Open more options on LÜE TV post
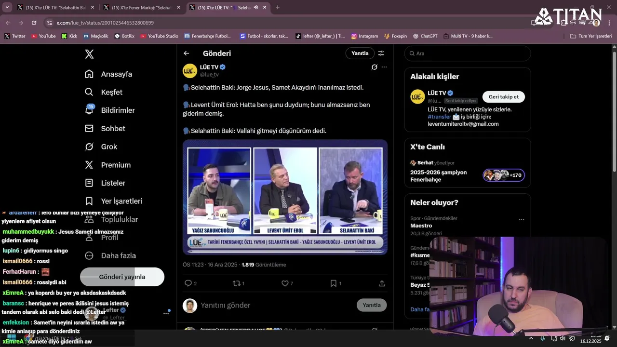The width and height of the screenshot is (617, 347). (x=384, y=67)
